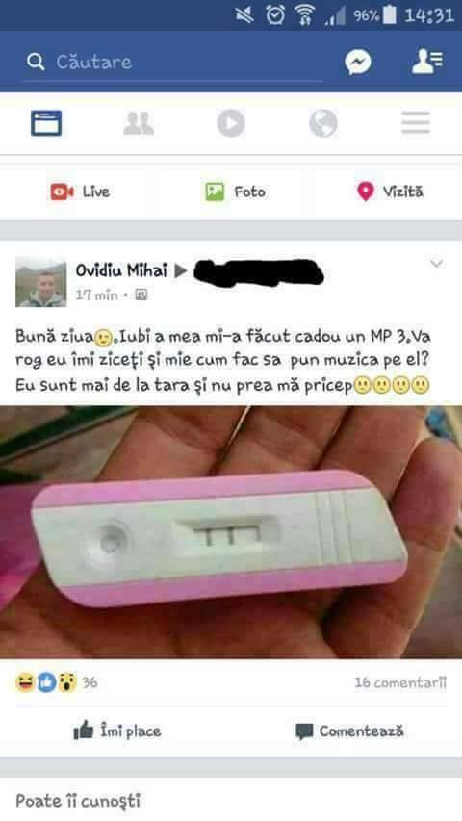This screenshot has width=462, height=821.
Task: Open the hamburger menu tab
Action: pyautogui.click(x=416, y=123)
